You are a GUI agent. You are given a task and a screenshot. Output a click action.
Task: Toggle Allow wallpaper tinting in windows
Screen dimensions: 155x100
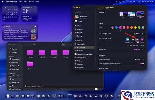142,64
